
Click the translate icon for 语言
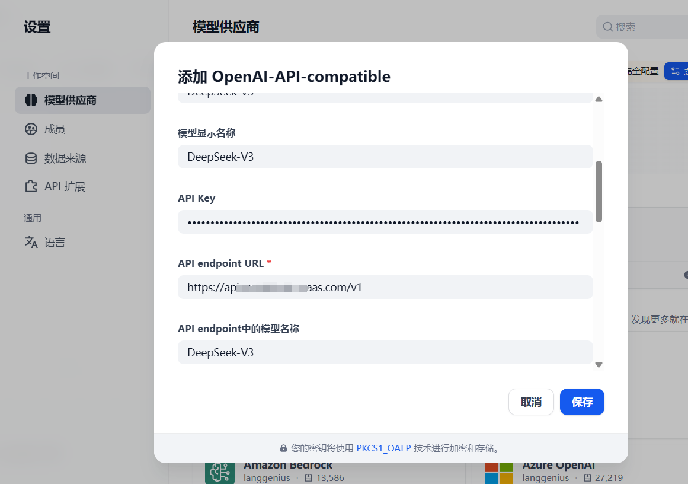click(31, 242)
